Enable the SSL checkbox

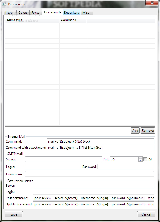(145, 159)
